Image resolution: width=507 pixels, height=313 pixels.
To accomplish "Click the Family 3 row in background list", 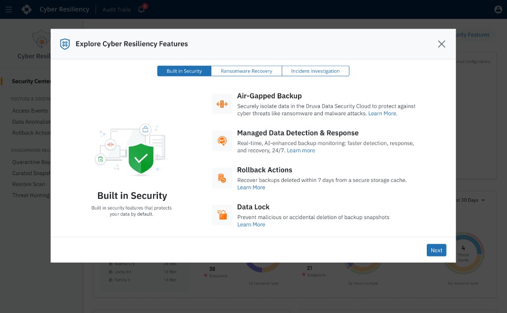I will pyautogui.click(x=143, y=280).
